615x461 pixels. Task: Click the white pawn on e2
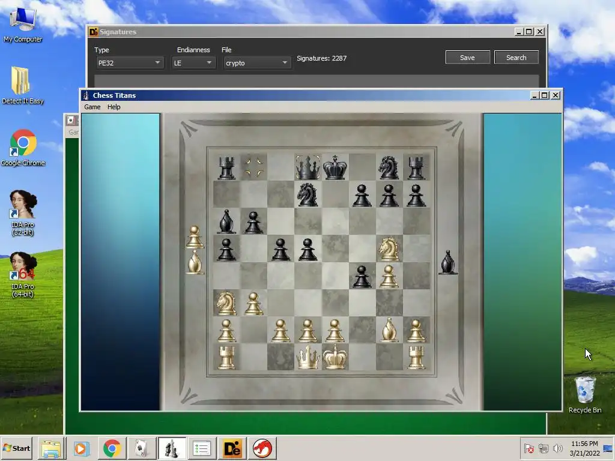pos(335,331)
